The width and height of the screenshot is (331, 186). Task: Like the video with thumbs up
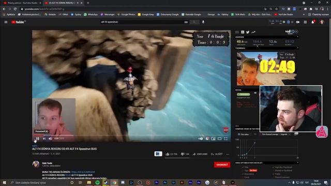(171, 154)
